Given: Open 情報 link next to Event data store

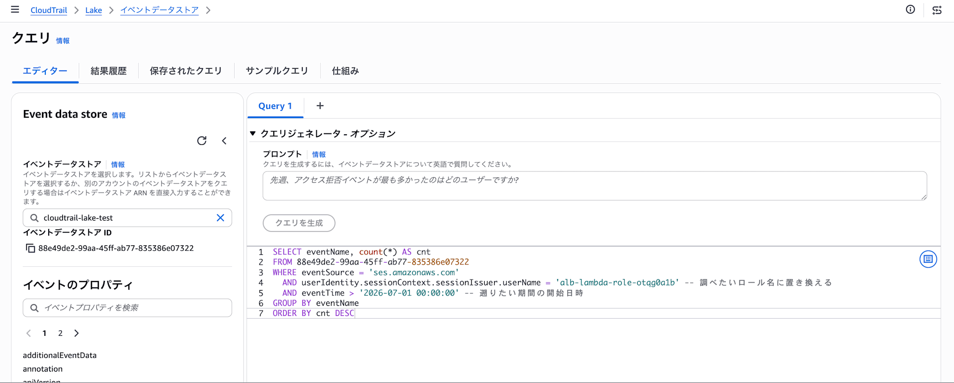Looking at the screenshot, I should pyautogui.click(x=119, y=115).
